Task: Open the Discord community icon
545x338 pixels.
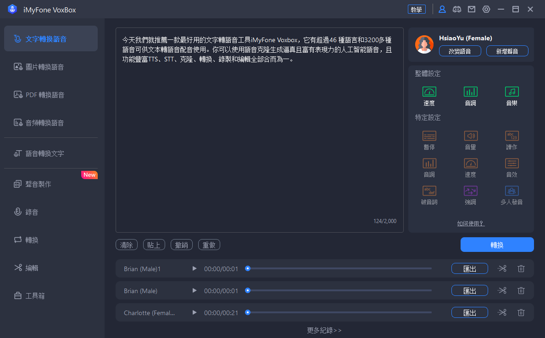Action: pos(457,9)
